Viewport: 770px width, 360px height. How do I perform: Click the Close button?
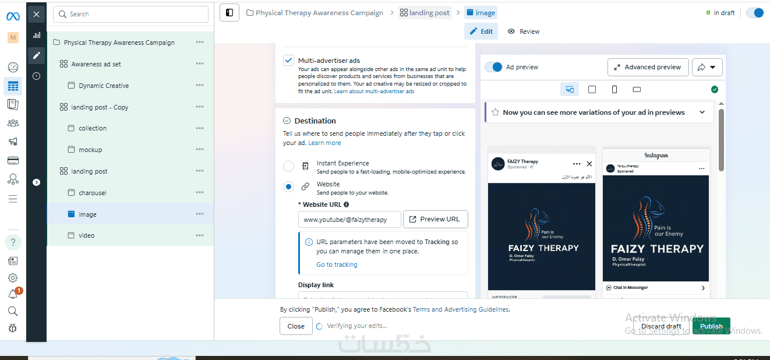296,326
